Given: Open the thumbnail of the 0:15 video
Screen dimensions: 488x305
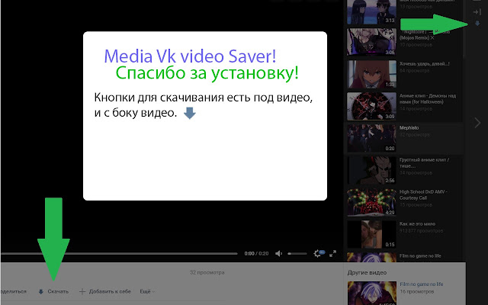Looking at the screenshot, I should (371, 234).
